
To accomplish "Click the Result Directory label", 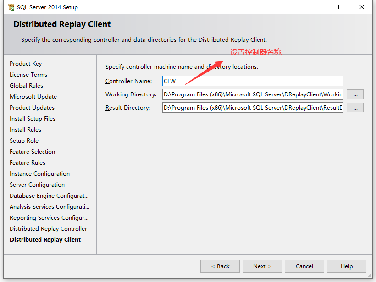I will (x=128, y=108).
